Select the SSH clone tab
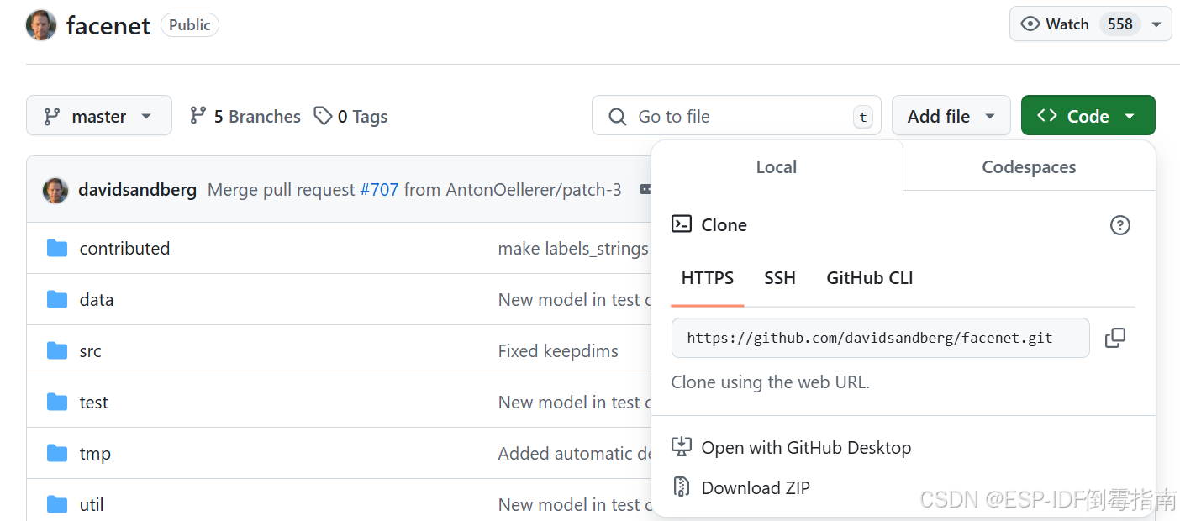This screenshot has height=521, width=1180. tap(780, 278)
